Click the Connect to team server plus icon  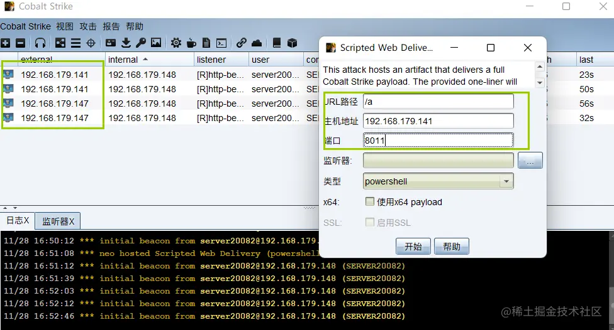coord(6,43)
